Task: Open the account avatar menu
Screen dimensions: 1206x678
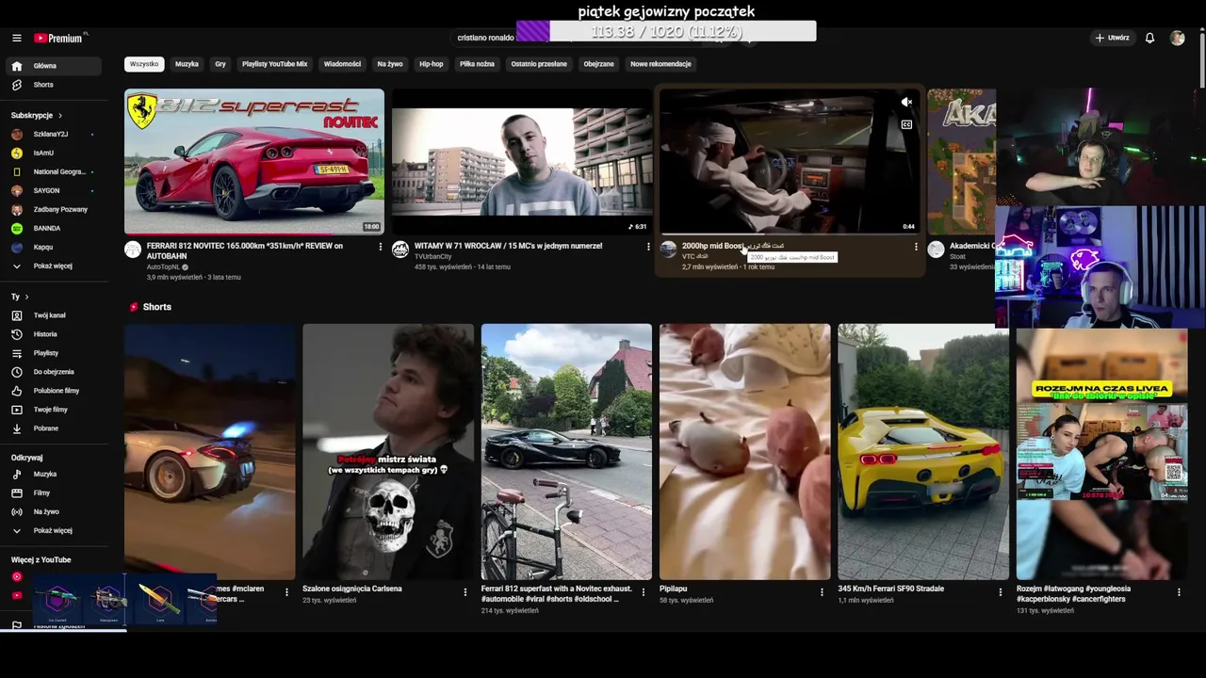Action: click(x=1177, y=38)
